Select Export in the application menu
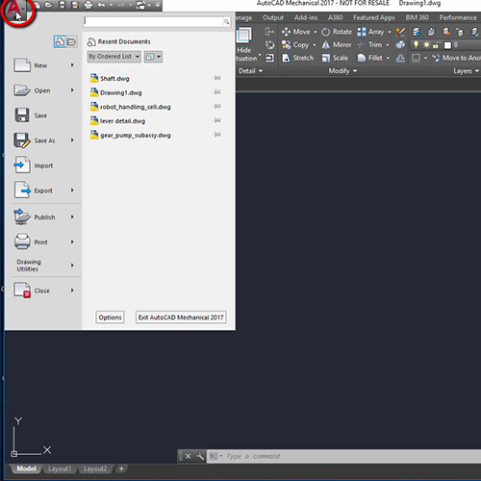 [x=43, y=190]
